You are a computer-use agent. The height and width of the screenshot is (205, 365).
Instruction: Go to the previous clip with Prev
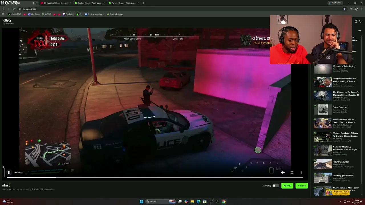(287, 186)
